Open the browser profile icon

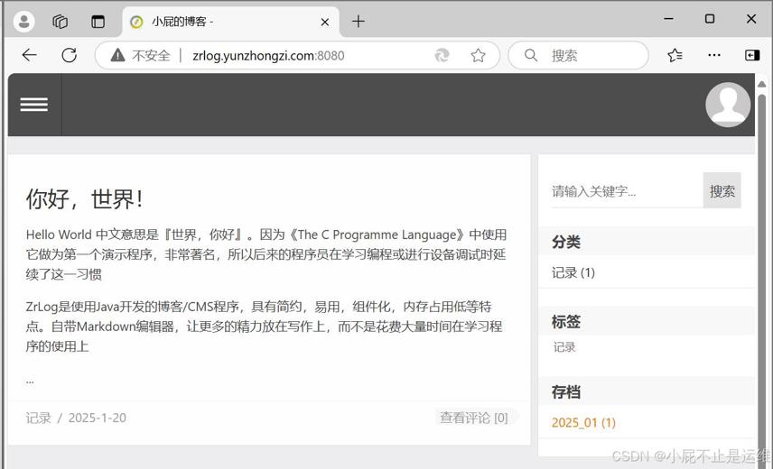pos(23,21)
